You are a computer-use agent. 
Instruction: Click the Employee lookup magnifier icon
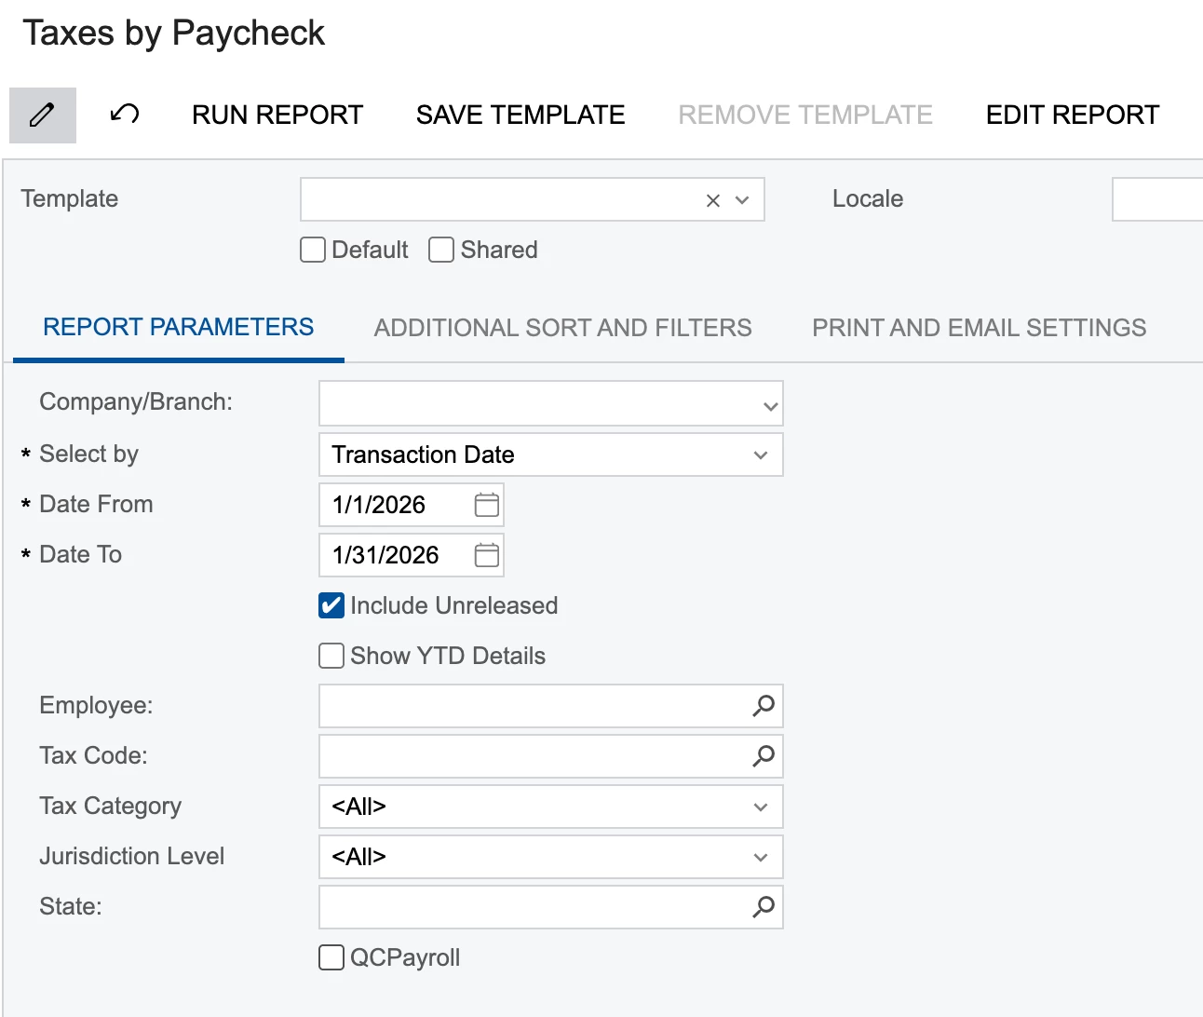point(763,706)
